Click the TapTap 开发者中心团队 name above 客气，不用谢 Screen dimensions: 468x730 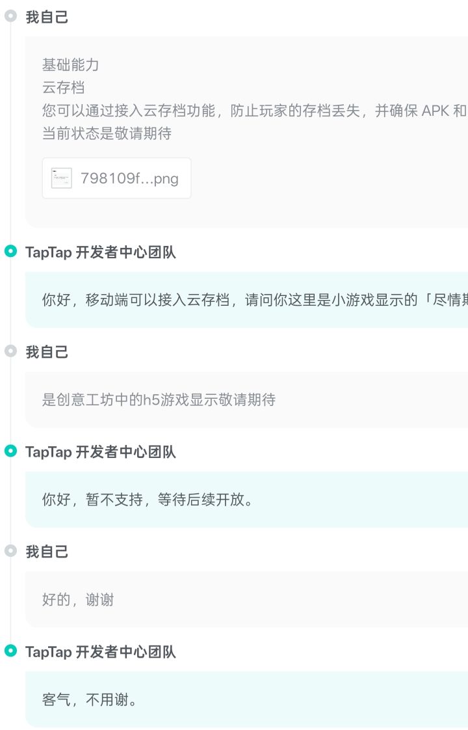[x=101, y=652]
